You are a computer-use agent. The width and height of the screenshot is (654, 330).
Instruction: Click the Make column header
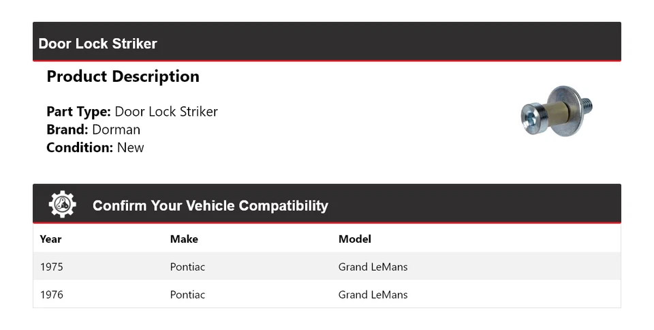tap(184, 239)
